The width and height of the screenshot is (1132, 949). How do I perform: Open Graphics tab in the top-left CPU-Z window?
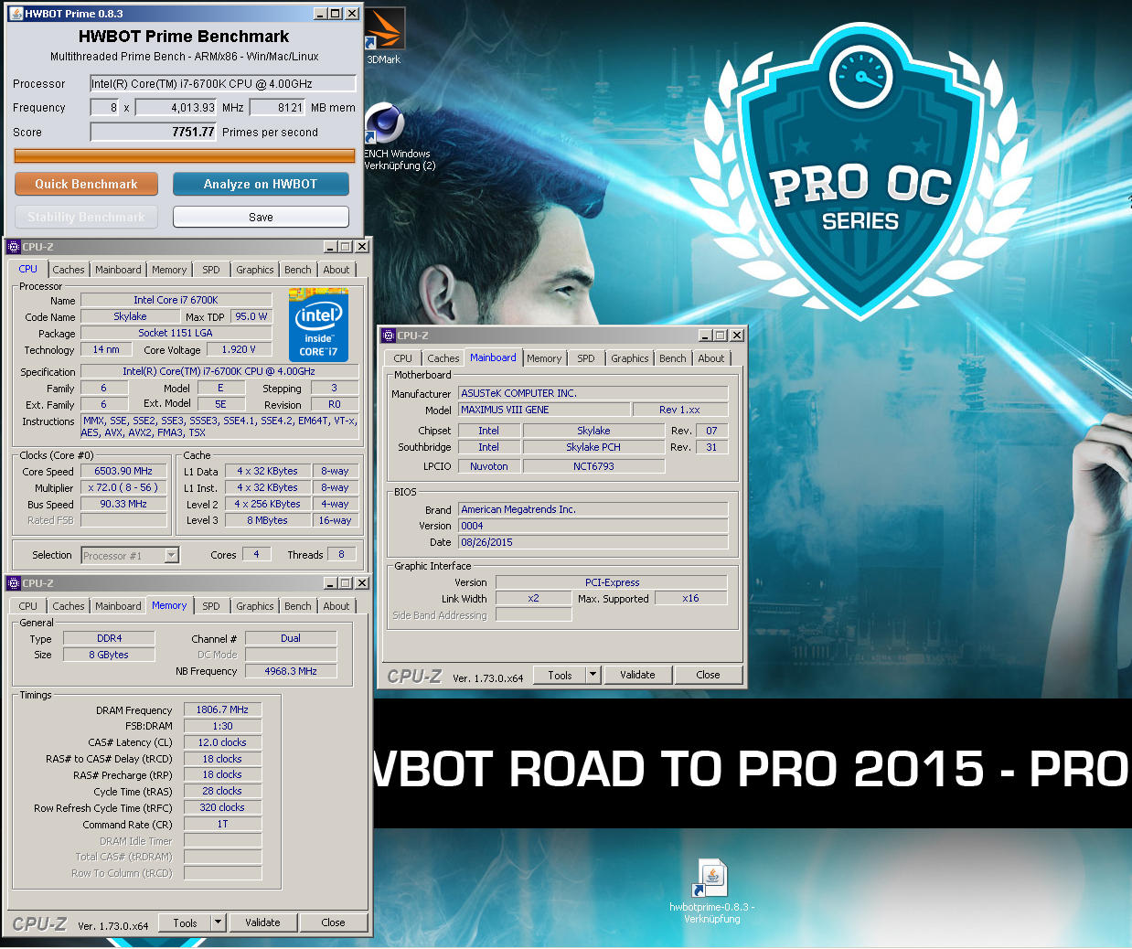coord(254,270)
